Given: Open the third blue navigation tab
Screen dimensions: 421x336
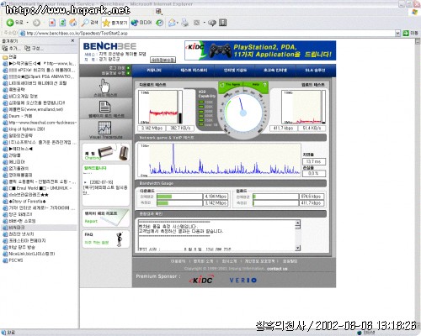Looking at the screenshot, I should coord(235,71).
